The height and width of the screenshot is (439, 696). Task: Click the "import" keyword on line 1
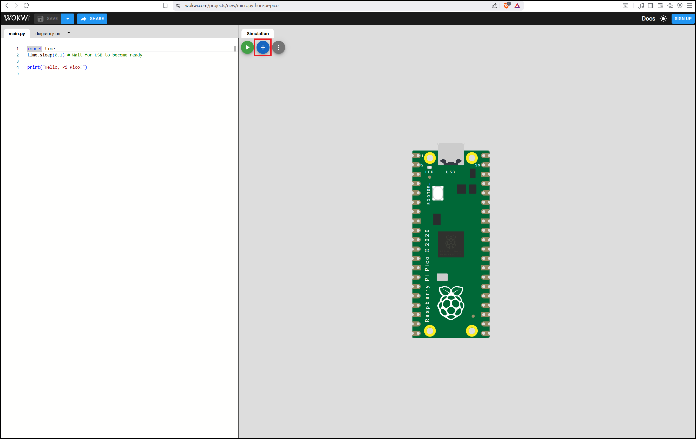(x=35, y=49)
